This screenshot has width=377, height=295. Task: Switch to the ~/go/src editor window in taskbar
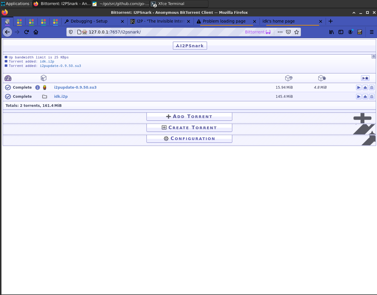pyautogui.click(x=121, y=4)
